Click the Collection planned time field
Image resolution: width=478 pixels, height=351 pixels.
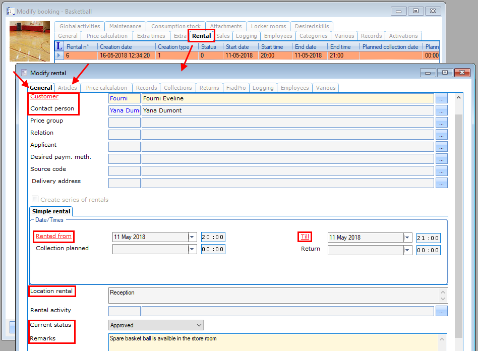click(x=213, y=249)
